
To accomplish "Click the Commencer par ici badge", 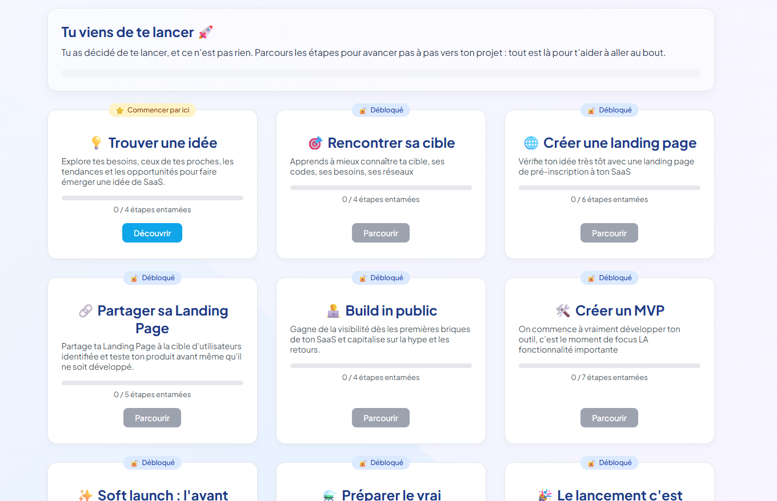I will coord(152,110).
